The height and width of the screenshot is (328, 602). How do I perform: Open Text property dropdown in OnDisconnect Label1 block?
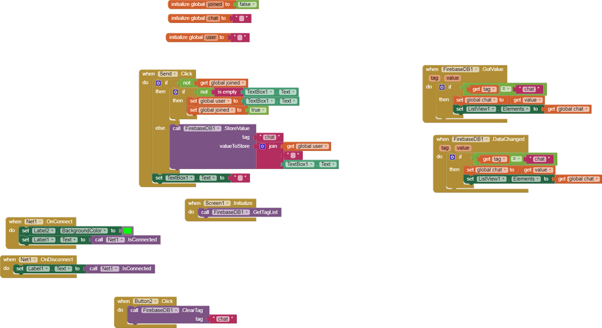[x=63, y=269]
